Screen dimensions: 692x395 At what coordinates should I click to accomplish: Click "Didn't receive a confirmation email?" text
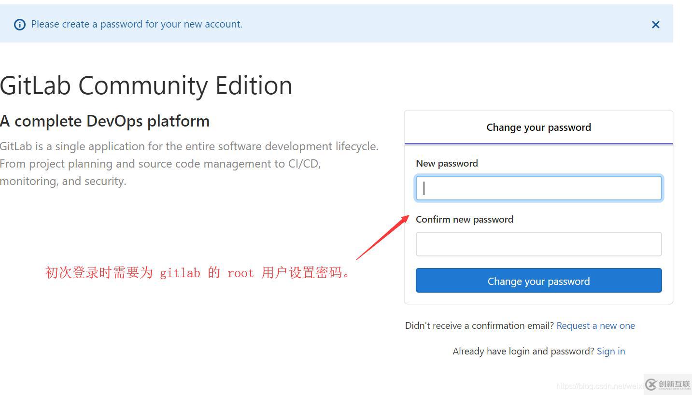(480, 325)
